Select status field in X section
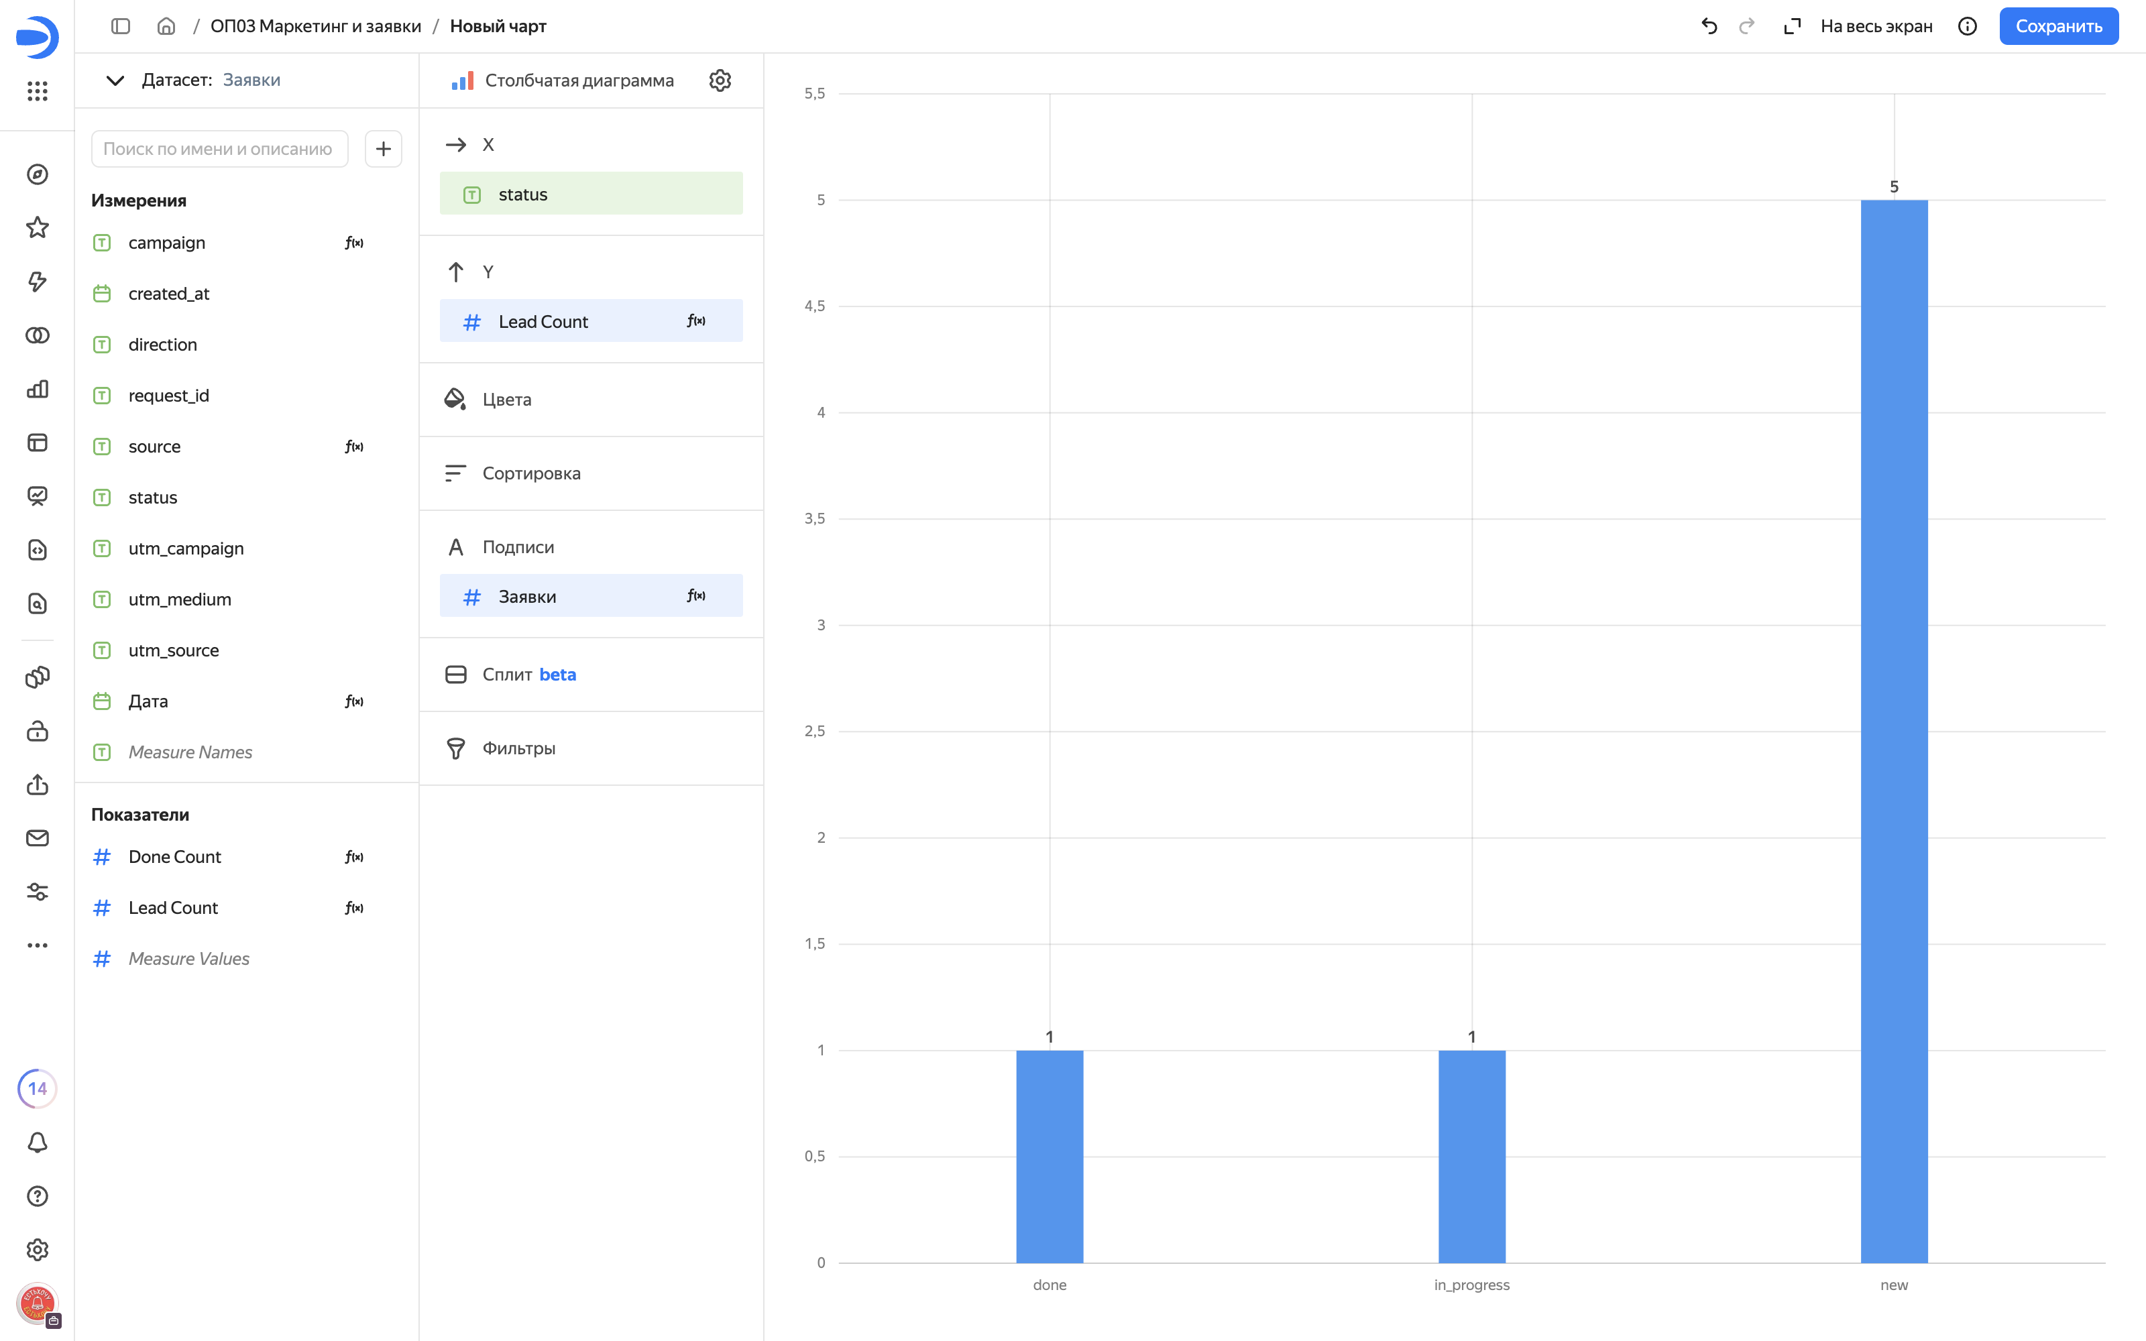Image resolution: width=2146 pixels, height=1341 pixels. point(591,193)
